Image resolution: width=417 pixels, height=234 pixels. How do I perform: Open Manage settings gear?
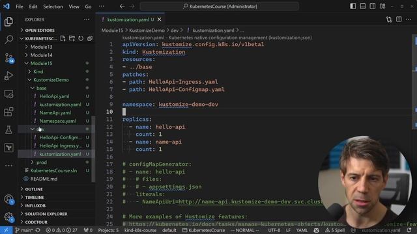pos(8,217)
